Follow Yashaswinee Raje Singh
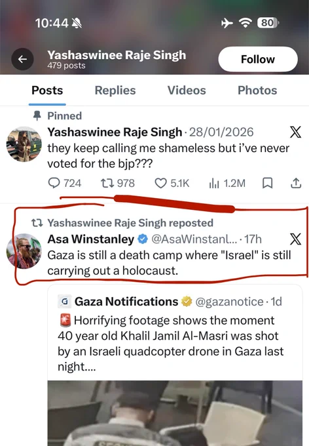This screenshot has height=446, width=309. [258, 59]
